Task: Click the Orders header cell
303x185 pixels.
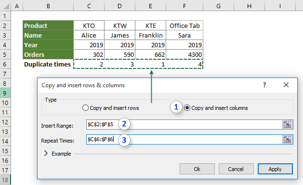Action: click(48, 54)
